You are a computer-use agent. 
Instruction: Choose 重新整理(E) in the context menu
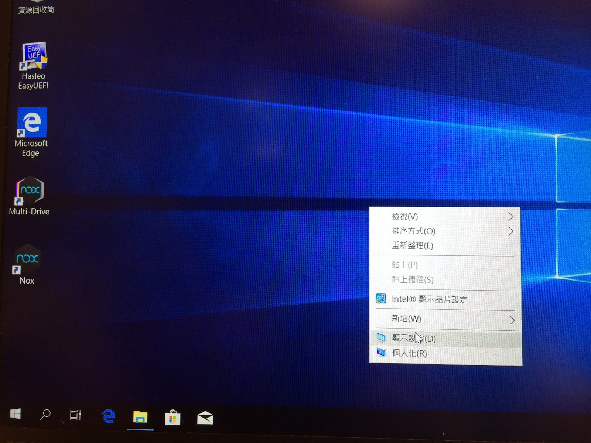445,245
